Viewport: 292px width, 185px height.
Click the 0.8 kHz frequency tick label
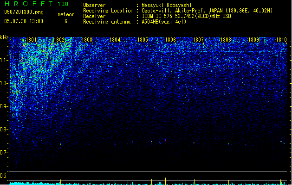click(x=4, y=129)
